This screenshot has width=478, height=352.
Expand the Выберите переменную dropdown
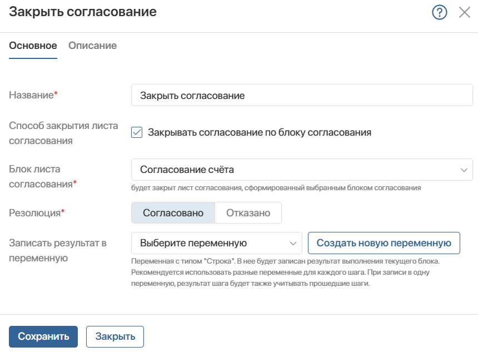[x=216, y=243]
